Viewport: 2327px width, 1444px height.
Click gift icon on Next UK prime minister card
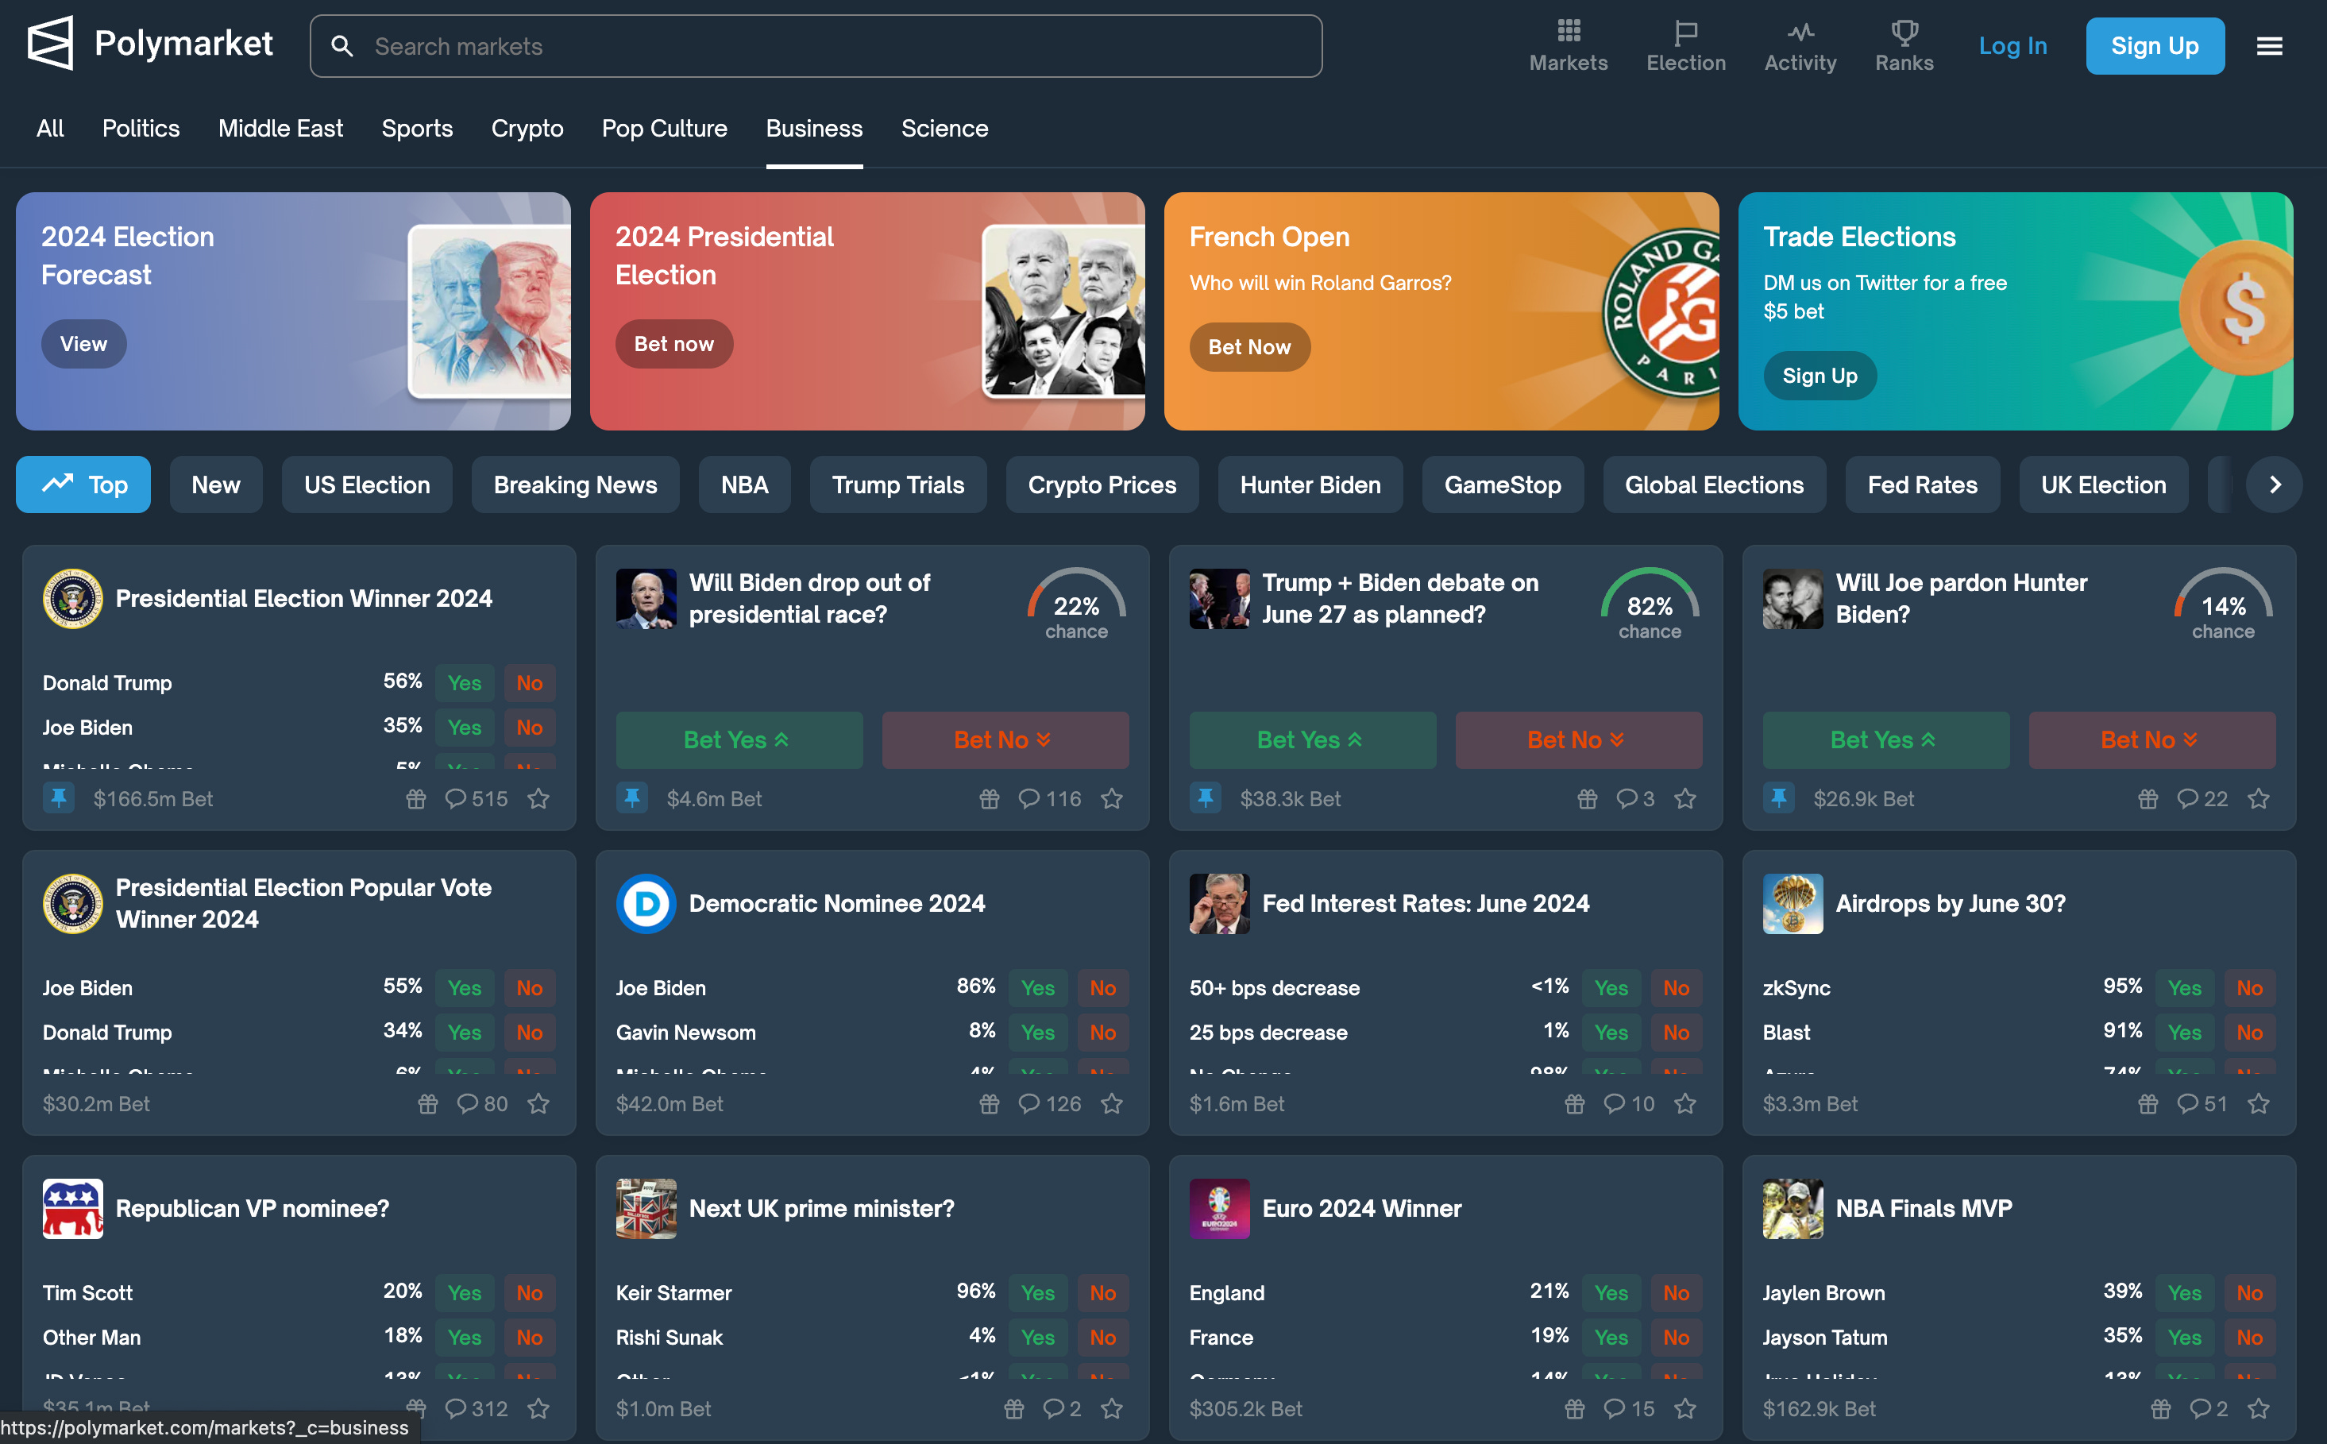coord(1014,1409)
